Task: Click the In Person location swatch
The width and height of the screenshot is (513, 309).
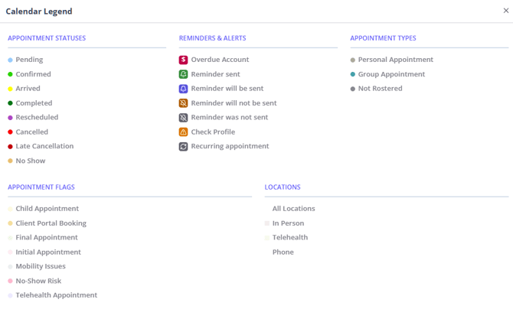Action: click(267, 223)
